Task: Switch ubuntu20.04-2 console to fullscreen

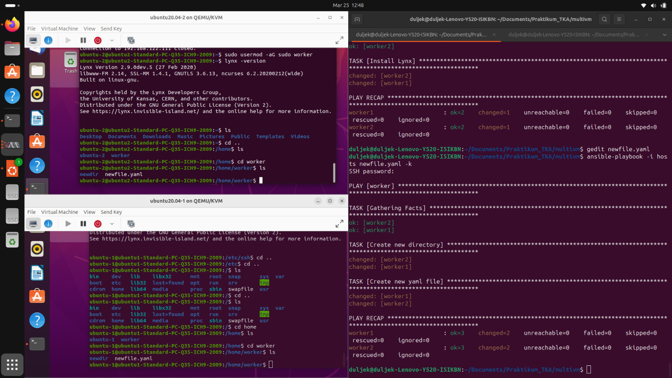Action: [339, 40]
